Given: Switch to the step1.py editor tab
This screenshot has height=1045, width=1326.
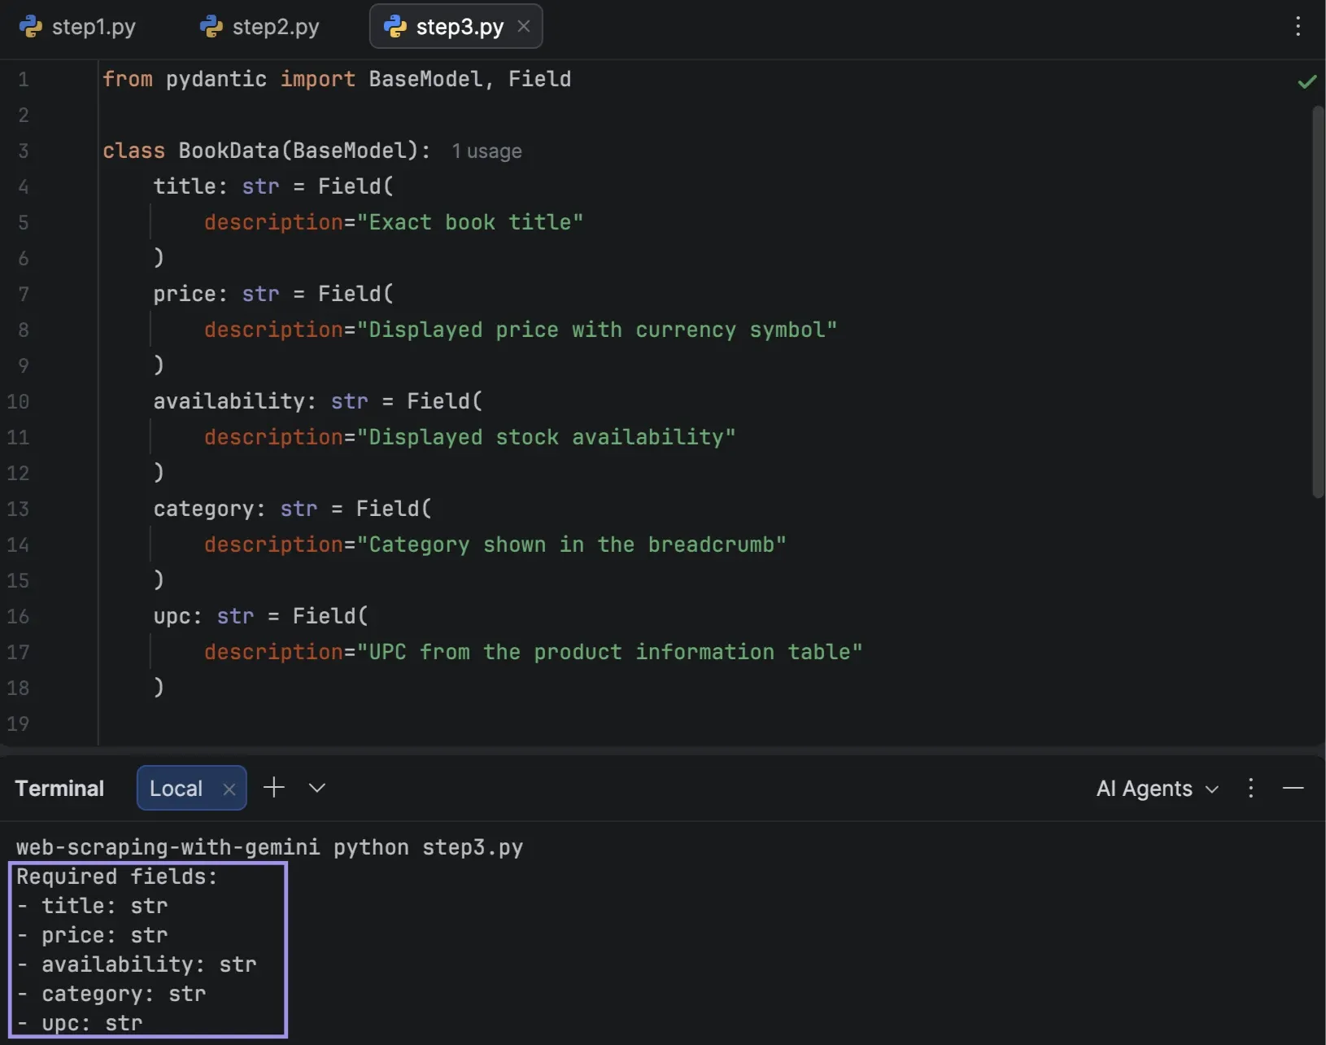Looking at the screenshot, I should 78,27.
